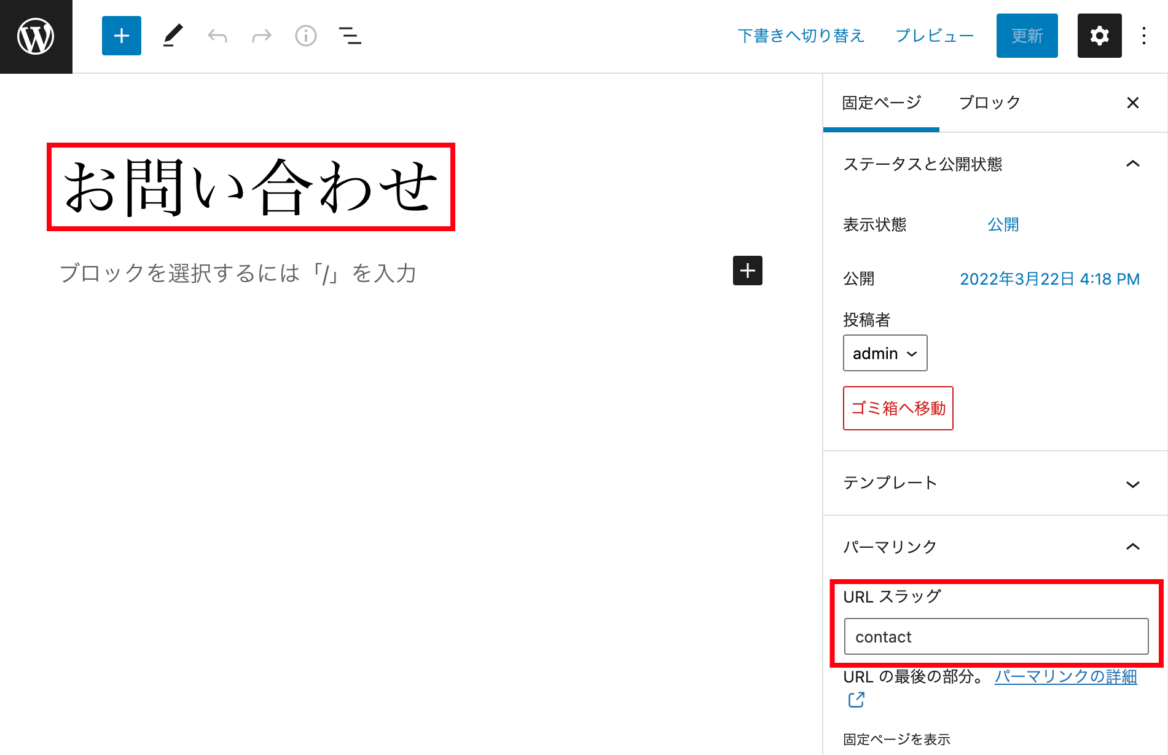
Task: Click the URL スラッグ input containing contact
Action: click(x=997, y=636)
